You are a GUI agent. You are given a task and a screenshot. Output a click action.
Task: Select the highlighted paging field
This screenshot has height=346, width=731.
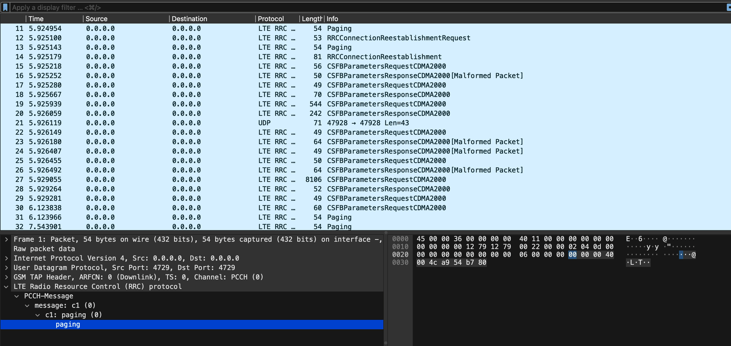pos(68,324)
